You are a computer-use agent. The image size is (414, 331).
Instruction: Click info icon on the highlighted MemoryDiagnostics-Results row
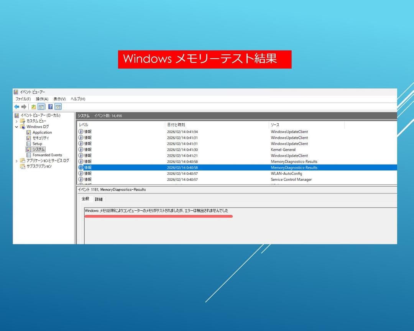(x=81, y=167)
